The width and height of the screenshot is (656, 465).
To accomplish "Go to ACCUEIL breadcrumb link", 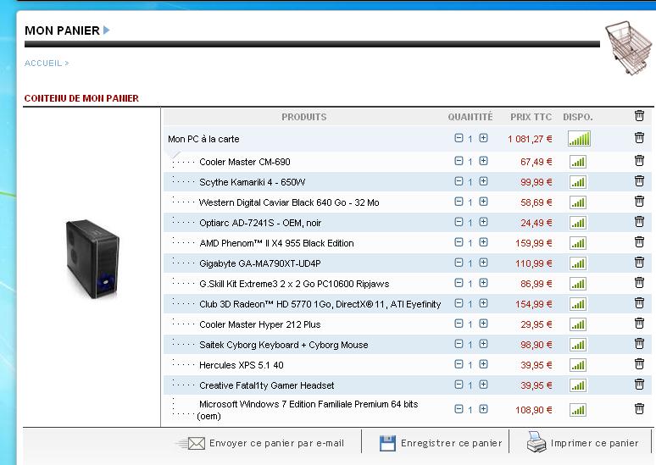I will click(x=43, y=64).
